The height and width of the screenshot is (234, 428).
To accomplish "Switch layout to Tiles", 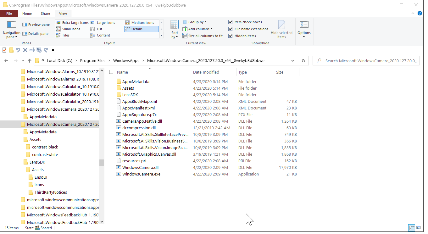I will pos(63,35).
